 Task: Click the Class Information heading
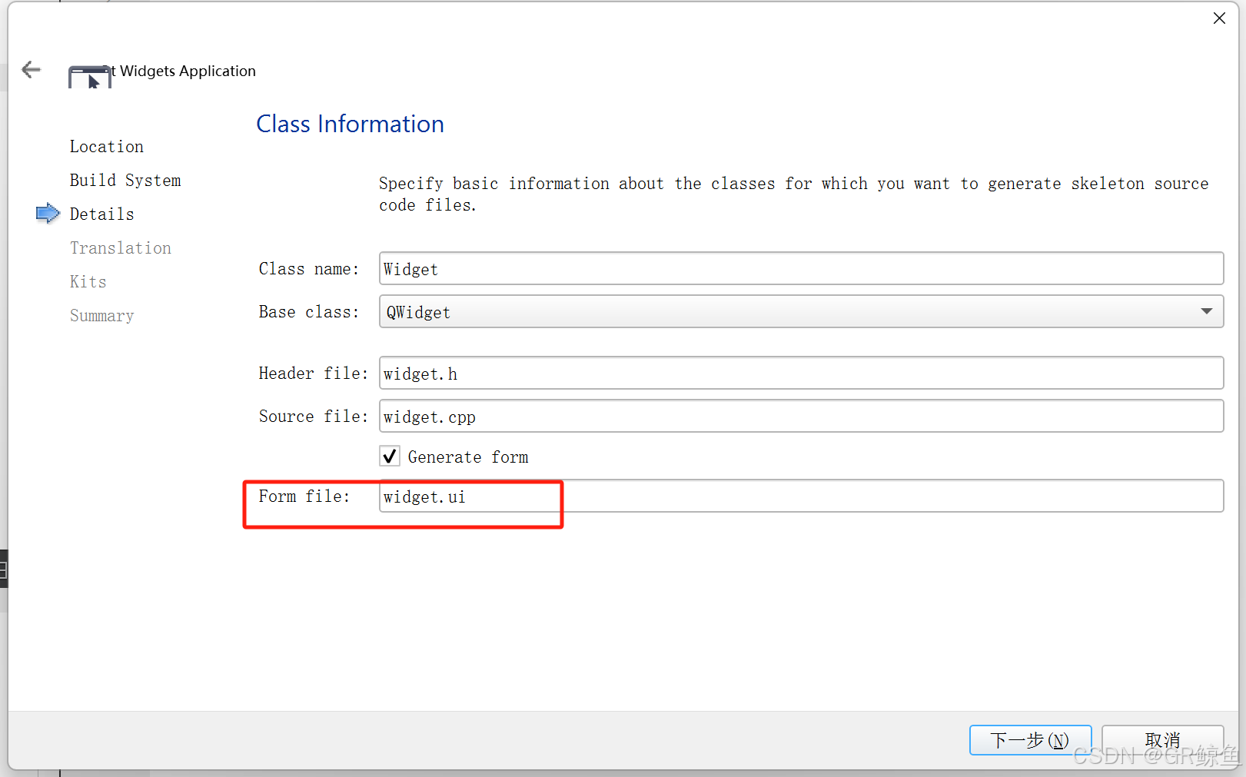point(350,124)
